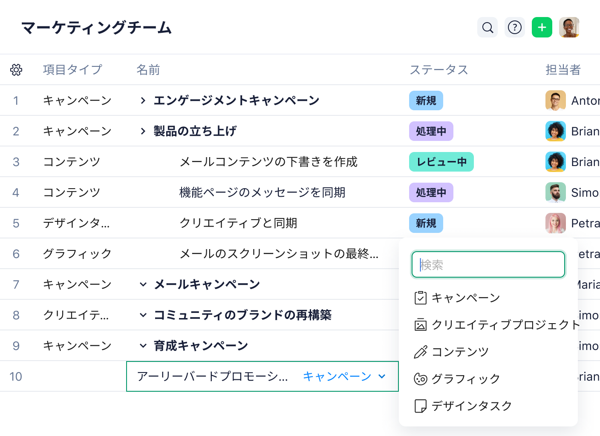This screenshot has height=436, width=600.
Task: Choose グラフィック from the type list
Action: (465, 379)
